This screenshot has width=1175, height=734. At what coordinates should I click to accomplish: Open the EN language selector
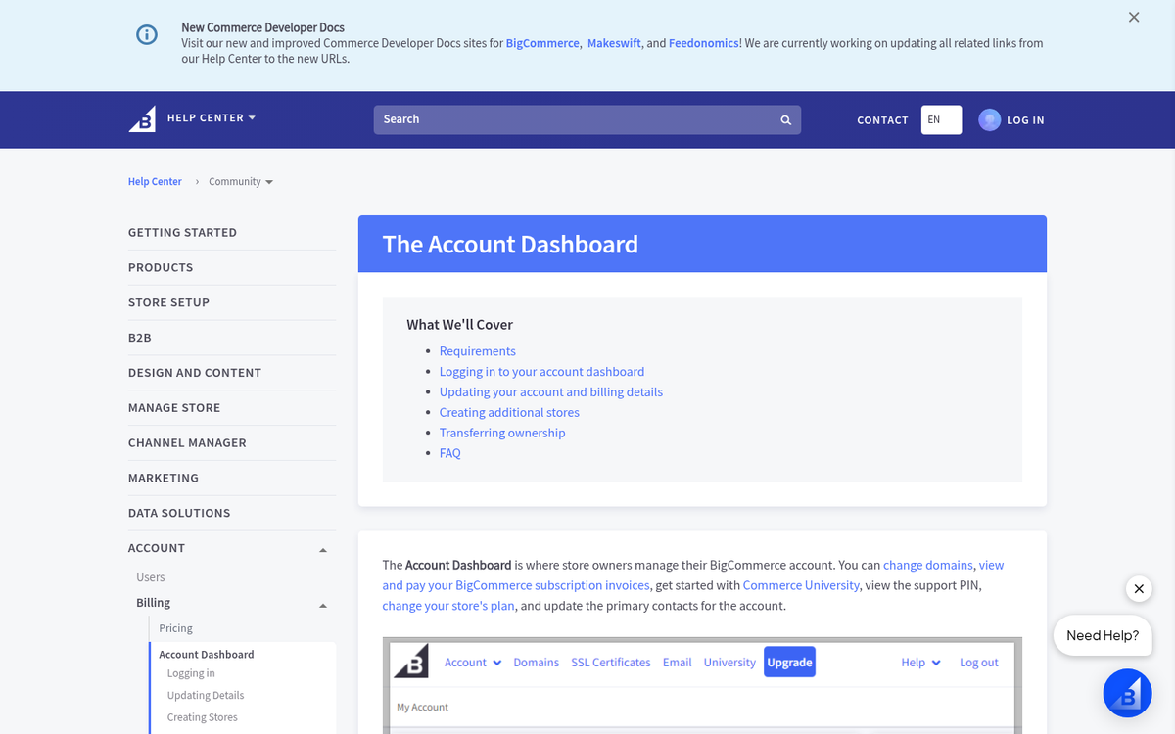tap(941, 119)
